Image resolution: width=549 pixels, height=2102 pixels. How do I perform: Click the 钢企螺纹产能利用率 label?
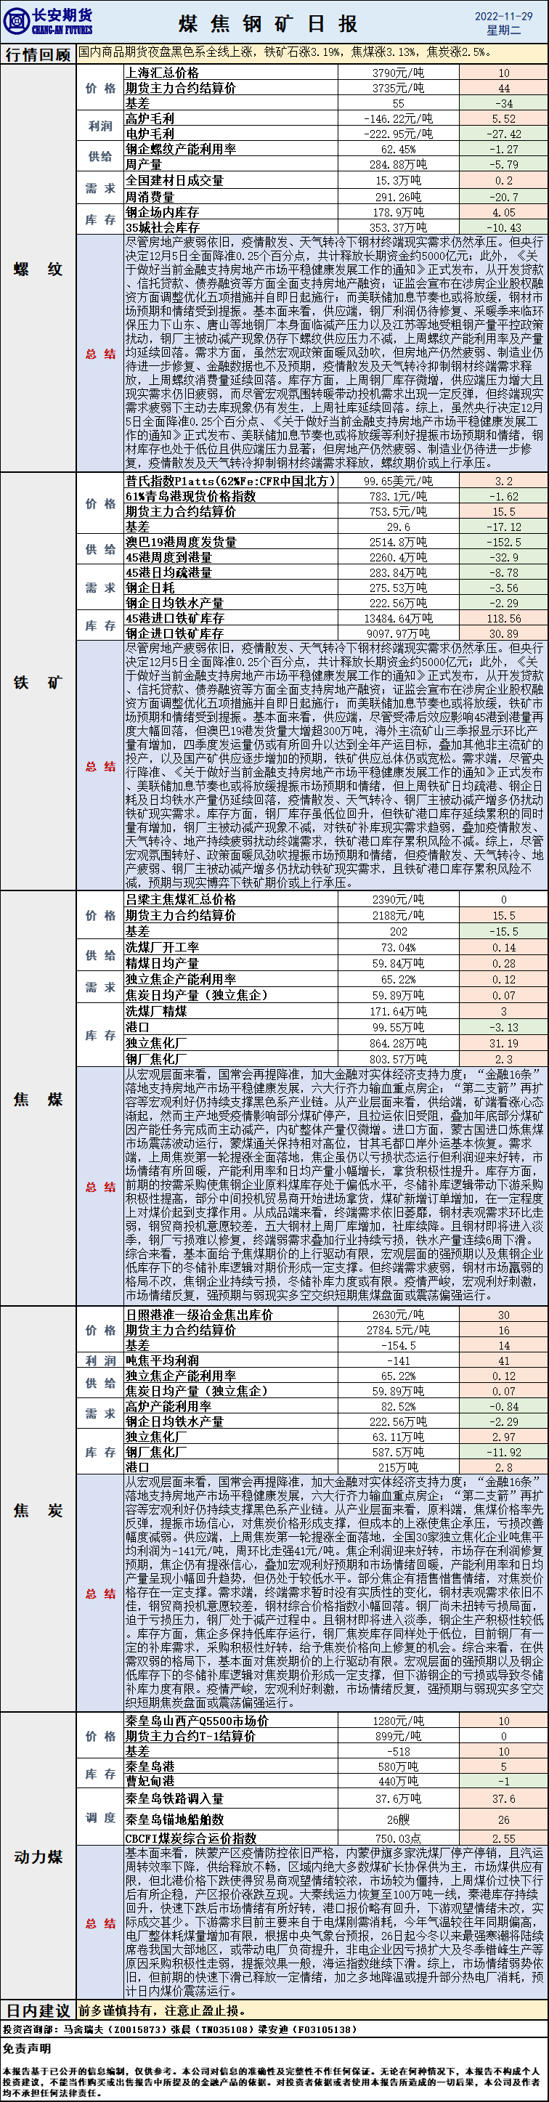click(180, 150)
